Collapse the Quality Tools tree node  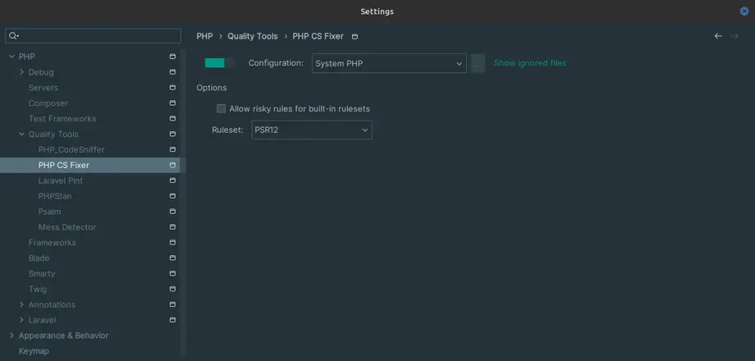(x=21, y=134)
